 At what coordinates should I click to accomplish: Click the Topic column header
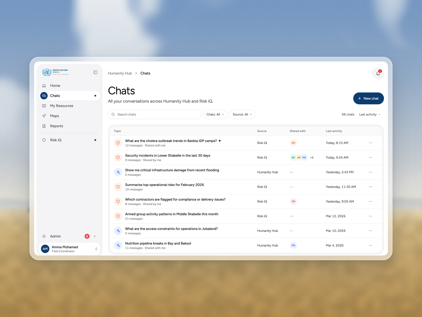click(117, 131)
